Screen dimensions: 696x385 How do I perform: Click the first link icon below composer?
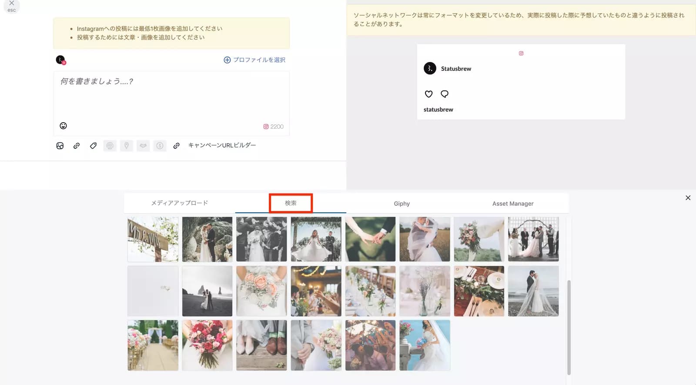point(77,146)
